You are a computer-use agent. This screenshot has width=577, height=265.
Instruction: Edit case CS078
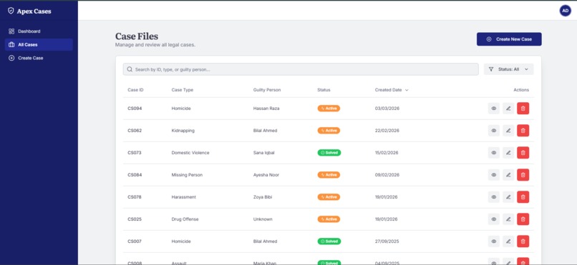pos(508,197)
